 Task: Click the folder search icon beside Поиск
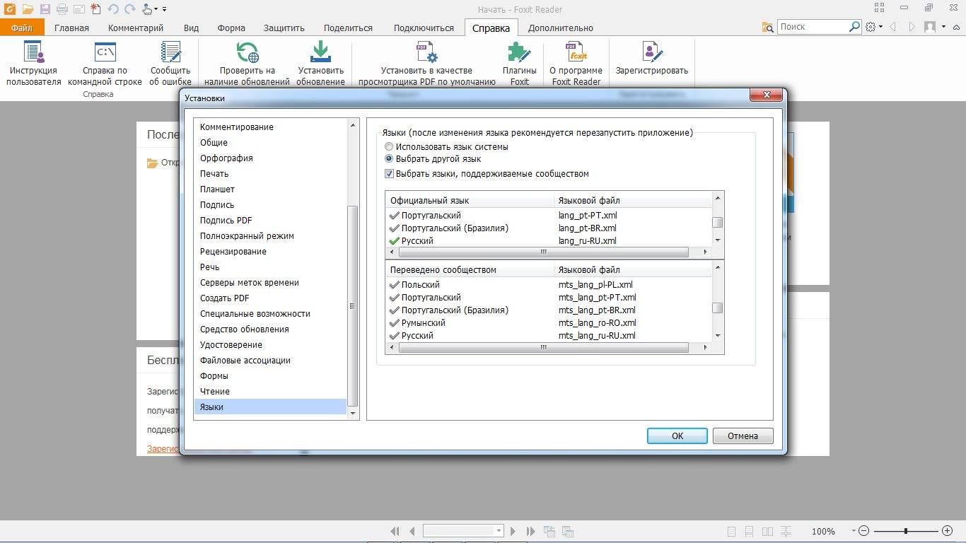click(768, 27)
